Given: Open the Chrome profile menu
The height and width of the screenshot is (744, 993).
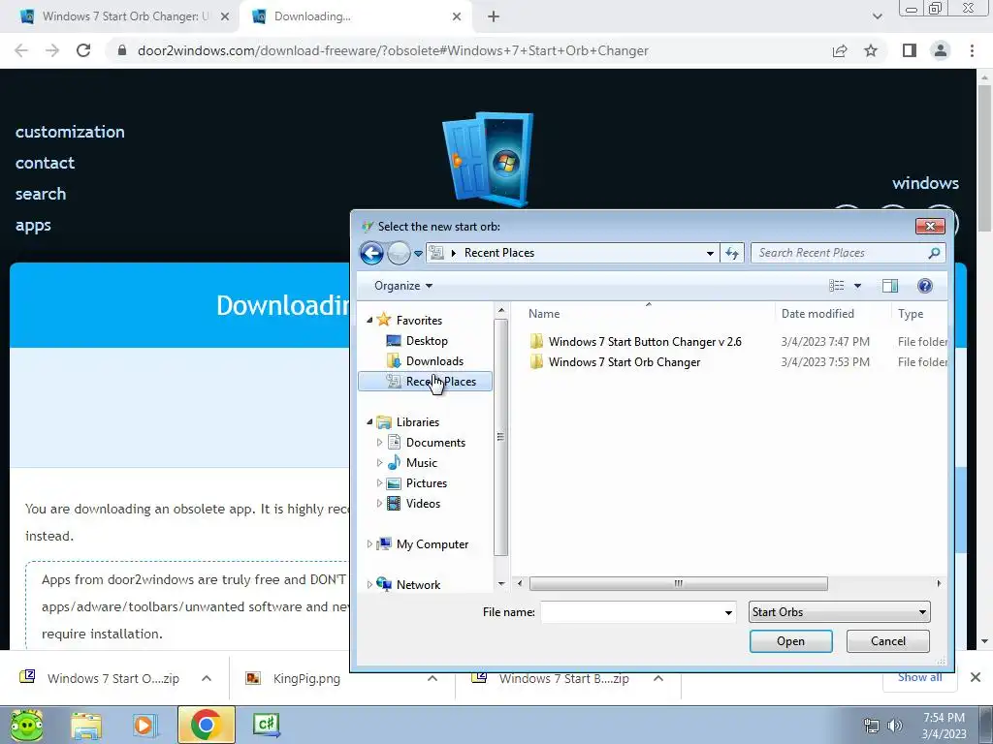Looking at the screenshot, I should 941,50.
